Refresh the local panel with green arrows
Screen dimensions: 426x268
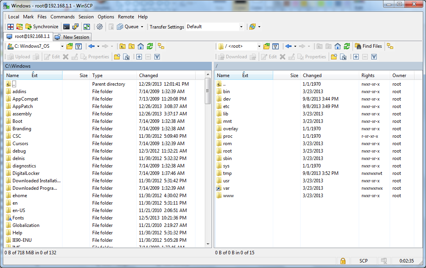click(x=150, y=46)
